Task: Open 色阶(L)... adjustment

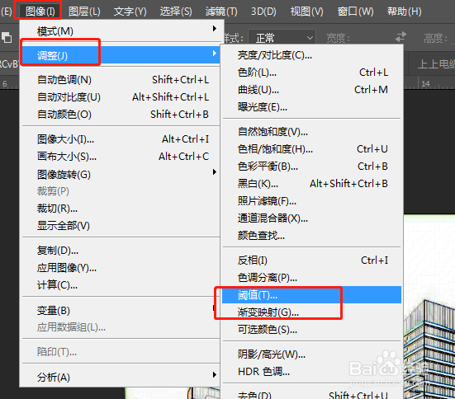Action: coord(312,73)
